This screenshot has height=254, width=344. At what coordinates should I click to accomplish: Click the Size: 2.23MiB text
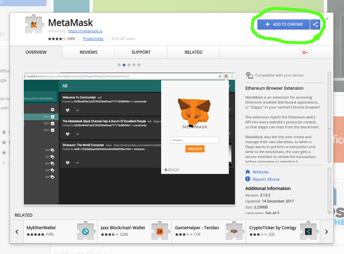tap(257, 207)
